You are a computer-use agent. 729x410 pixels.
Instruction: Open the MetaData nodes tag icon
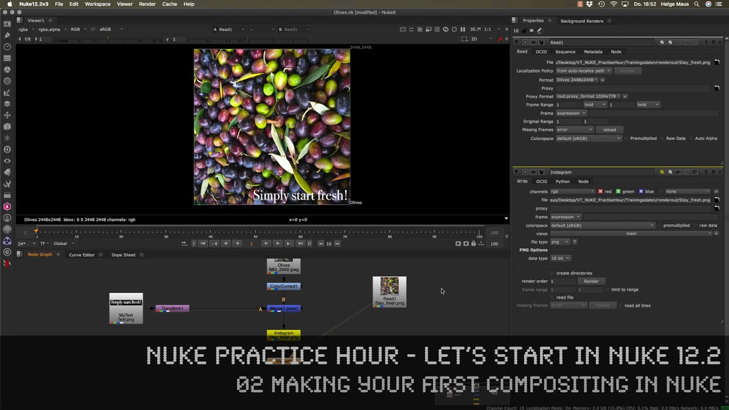[x=7, y=172]
